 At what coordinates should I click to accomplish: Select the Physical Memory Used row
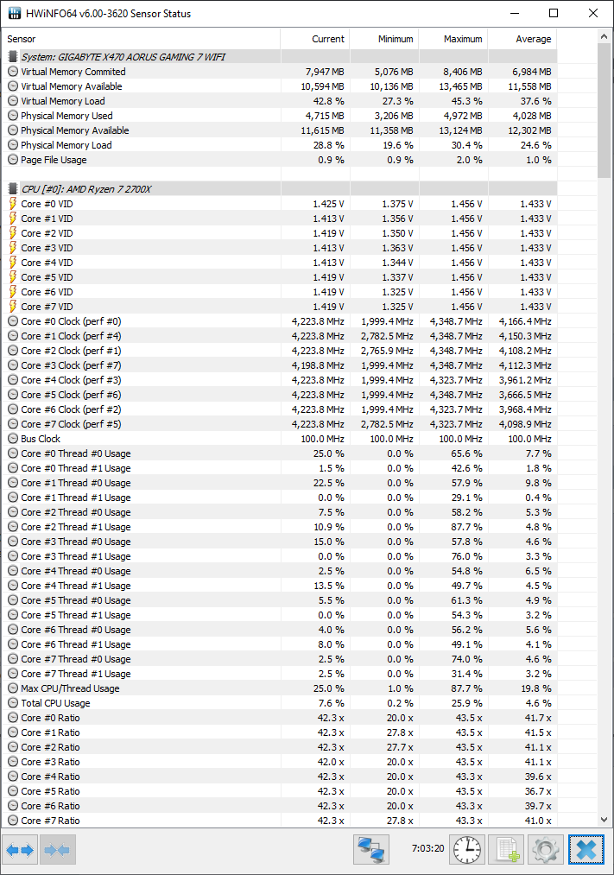click(x=66, y=116)
